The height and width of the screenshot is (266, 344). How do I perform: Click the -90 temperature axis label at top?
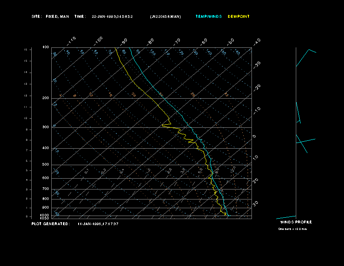pyautogui.click(x=124, y=41)
